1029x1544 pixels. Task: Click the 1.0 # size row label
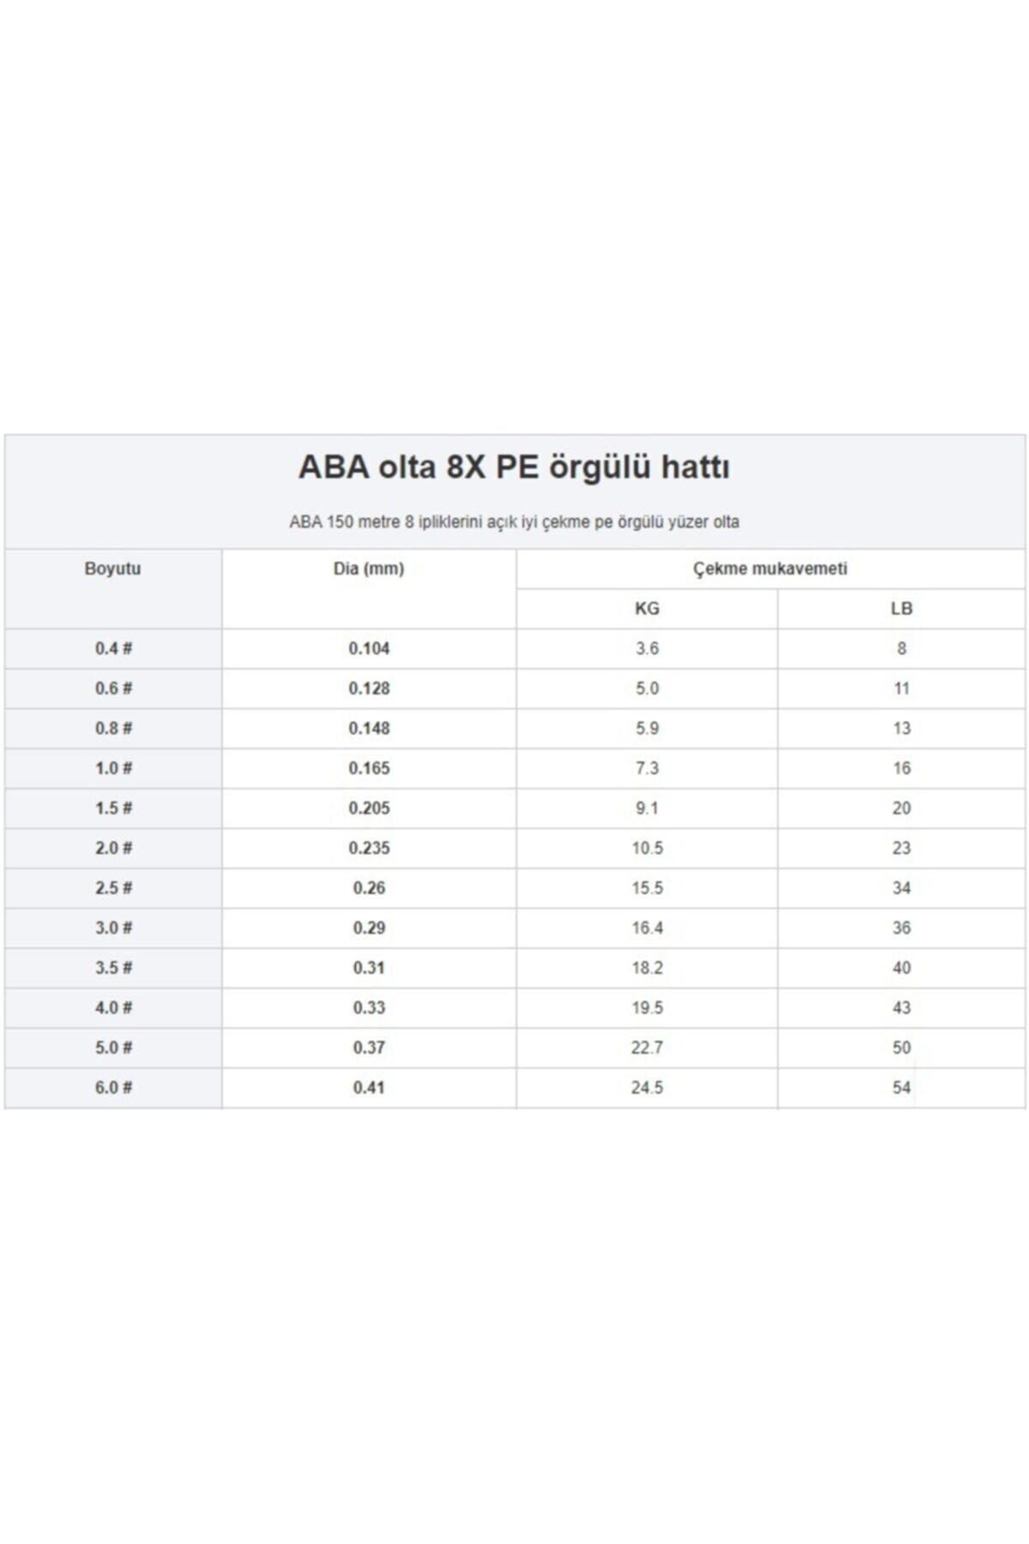pyautogui.click(x=112, y=769)
